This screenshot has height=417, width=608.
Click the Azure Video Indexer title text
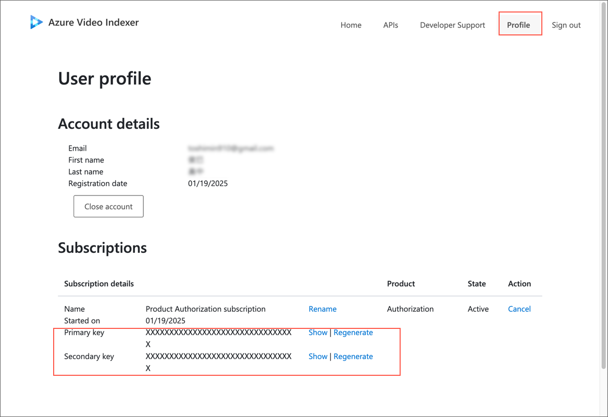(93, 22)
